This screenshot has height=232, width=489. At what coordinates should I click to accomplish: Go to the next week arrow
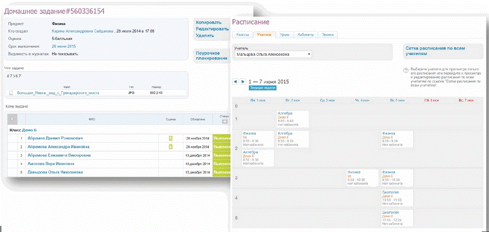point(243,81)
